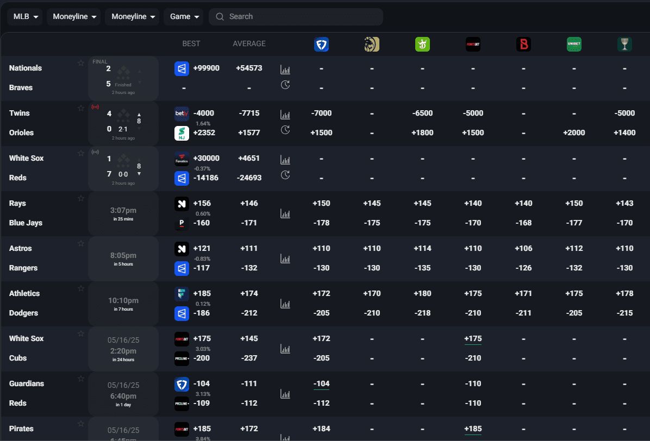Open the Game dropdown filter
This screenshot has height=441, width=650.
click(x=183, y=16)
